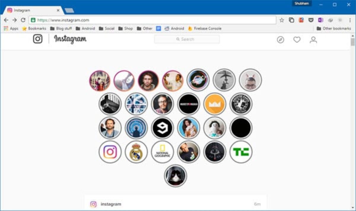Open the cat-ears glasses person story
The width and height of the screenshot is (356, 211).
coord(250,80)
